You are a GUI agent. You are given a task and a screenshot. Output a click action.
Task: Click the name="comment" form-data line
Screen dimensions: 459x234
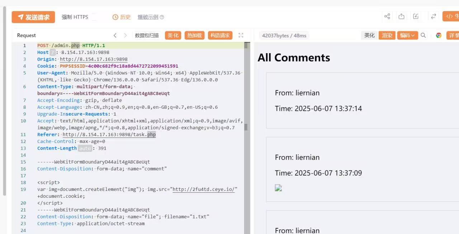pos(102,169)
